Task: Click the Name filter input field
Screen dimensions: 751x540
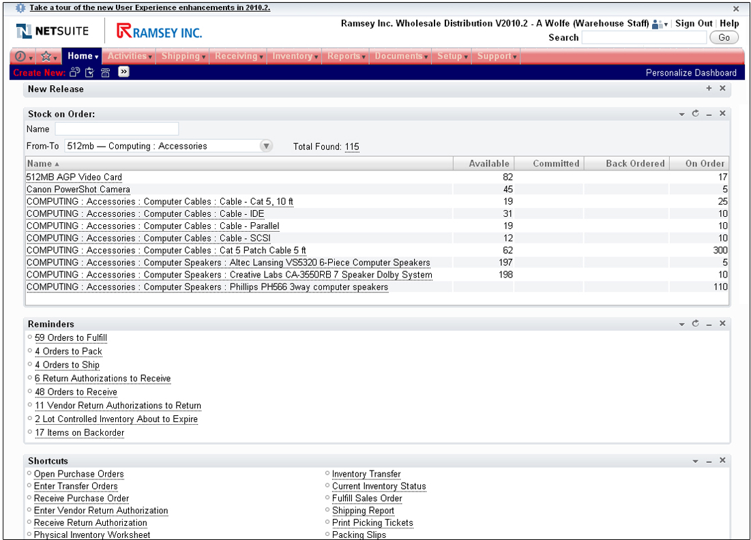Action: click(x=117, y=129)
